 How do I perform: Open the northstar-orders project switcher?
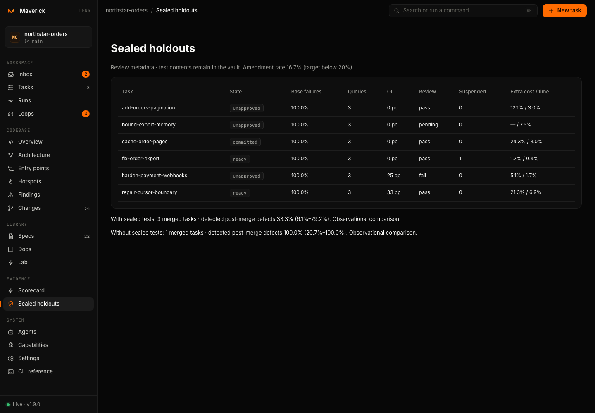click(48, 37)
